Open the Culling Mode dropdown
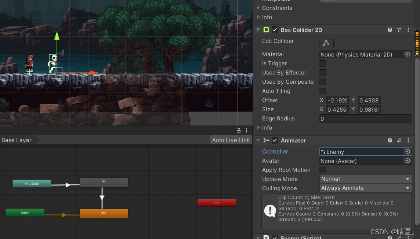Screen dimensions: 420x239 pos(366,188)
